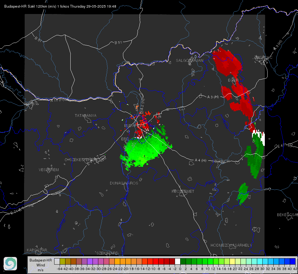
Task: Select lime green swatch between 10 and 12
Action: (x=210, y=261)
